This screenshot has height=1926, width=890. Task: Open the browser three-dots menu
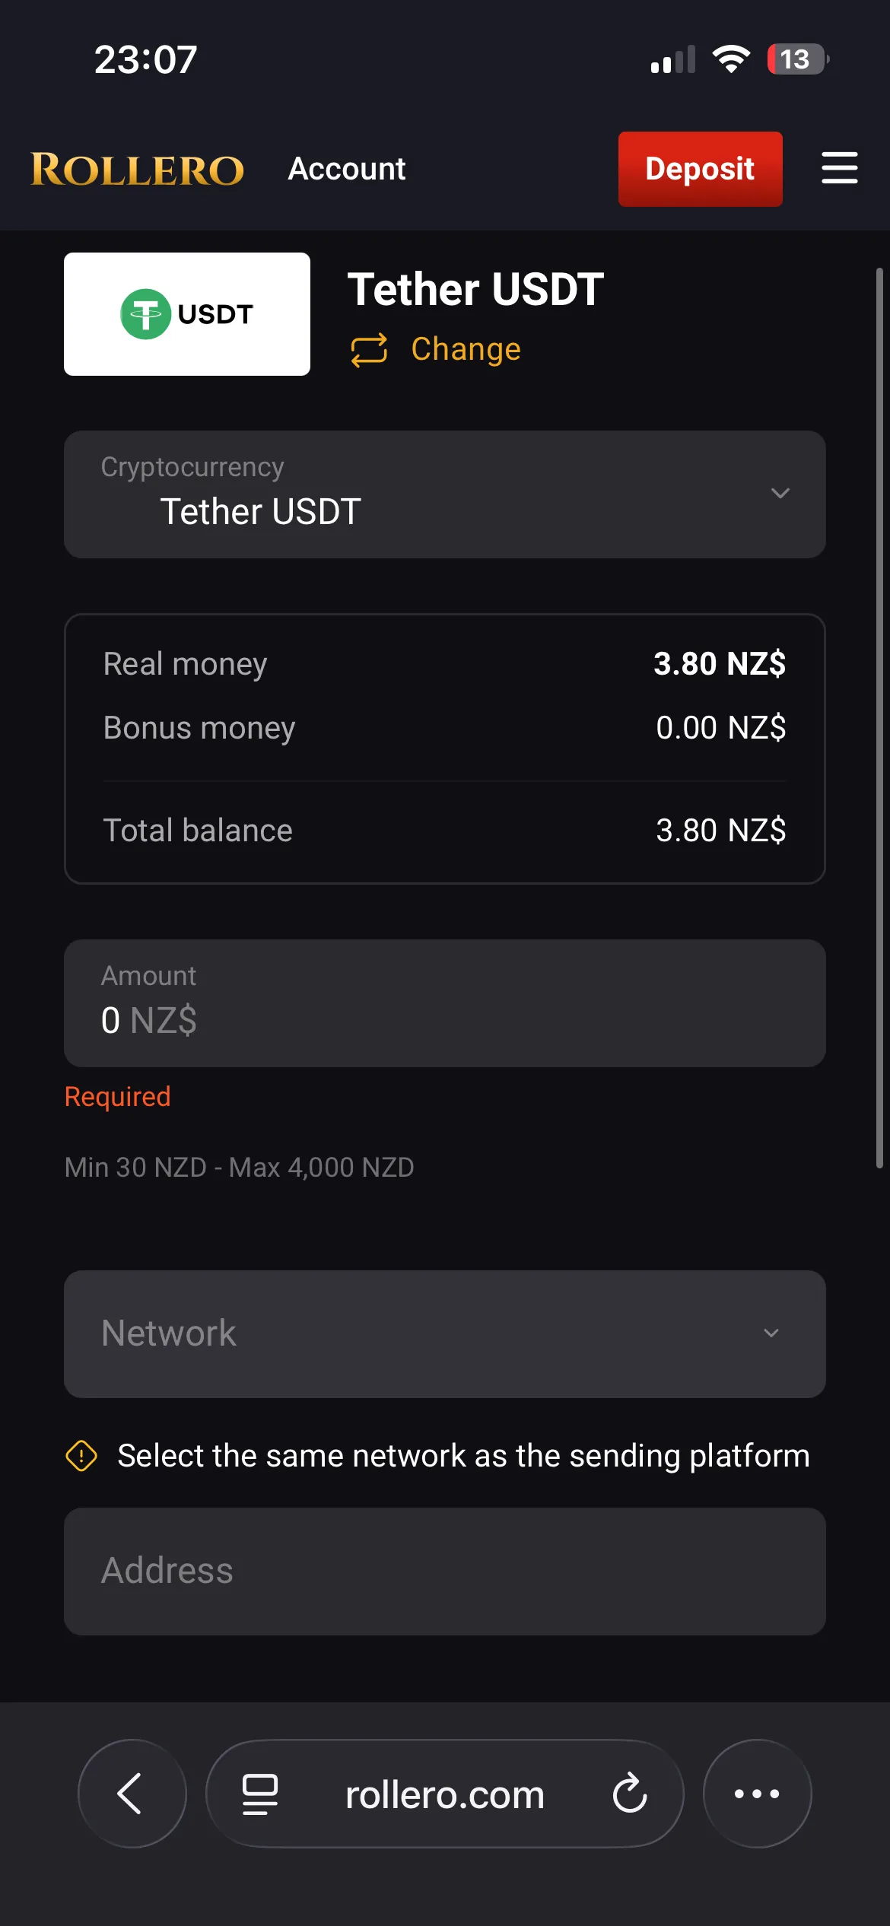coord(757,1793)
